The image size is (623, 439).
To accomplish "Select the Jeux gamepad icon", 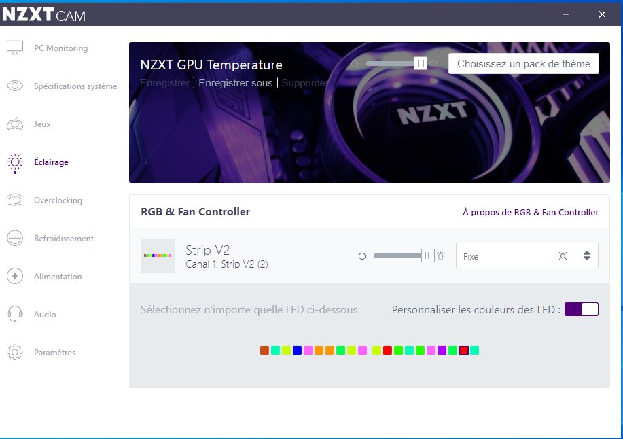I will point(15,124).
